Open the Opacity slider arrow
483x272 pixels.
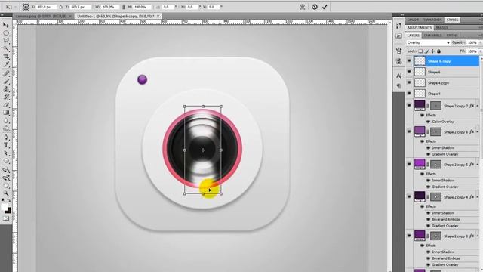coord(480,42)
